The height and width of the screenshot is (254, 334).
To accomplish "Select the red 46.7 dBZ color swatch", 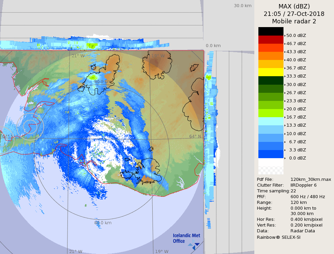I will [271, 40].
